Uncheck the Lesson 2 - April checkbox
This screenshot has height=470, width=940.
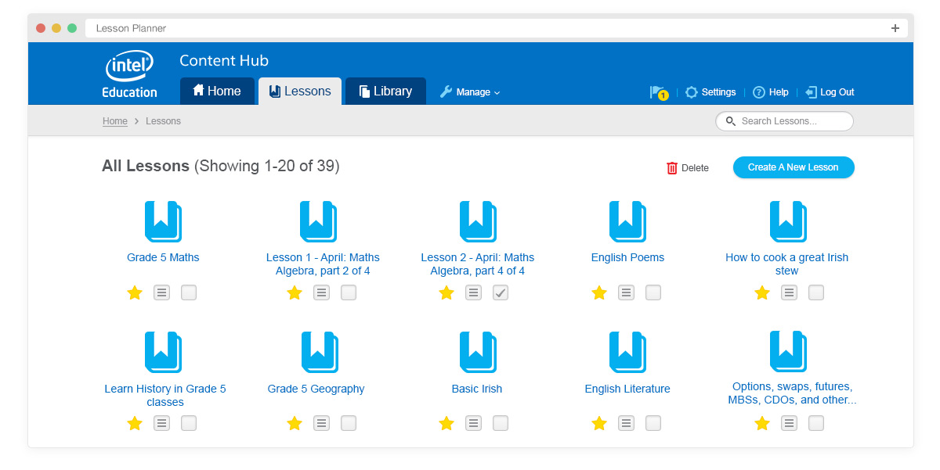(x=501, y=292)
